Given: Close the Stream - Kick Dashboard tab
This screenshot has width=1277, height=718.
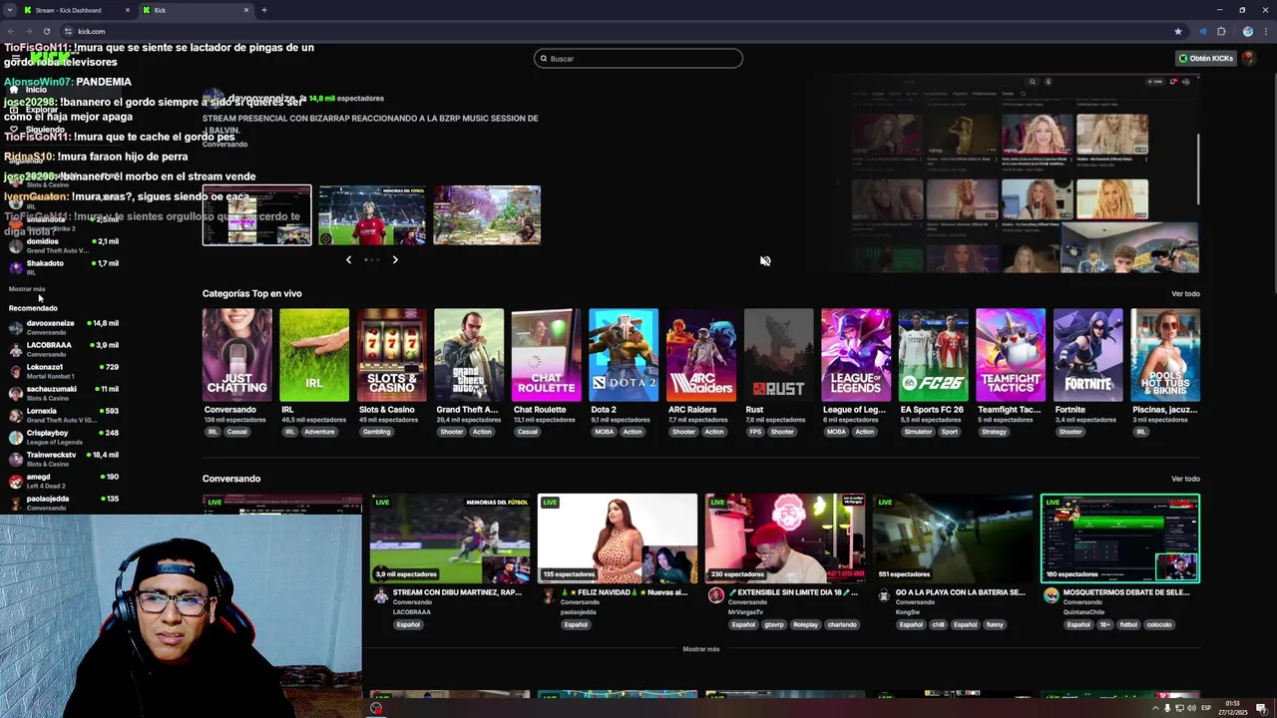Looking at the screenshot, I should click(128, 10).
